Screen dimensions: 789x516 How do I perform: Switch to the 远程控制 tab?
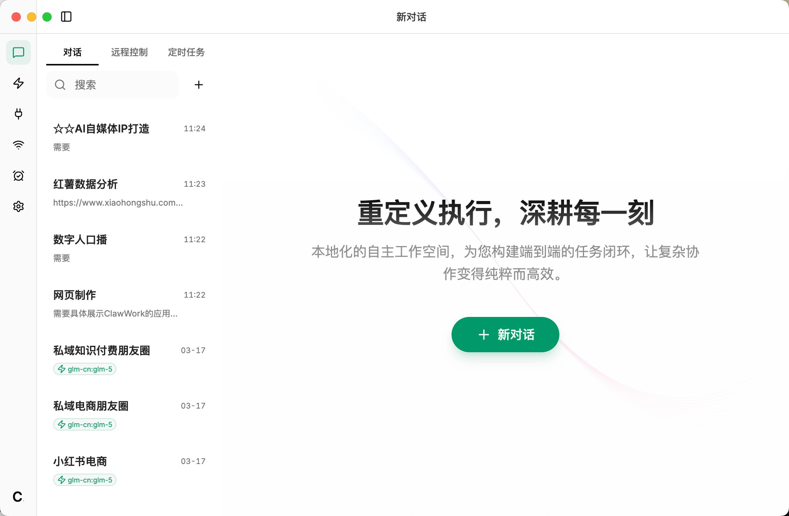[129, 52]
